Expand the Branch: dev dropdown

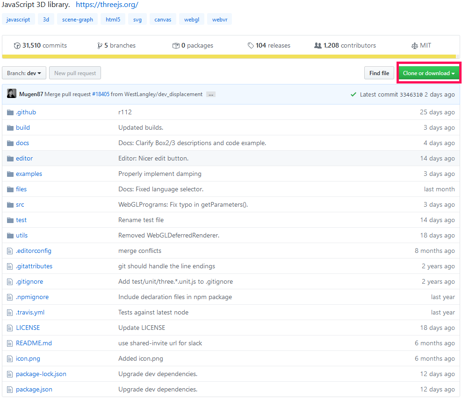[x=24, y=73]
